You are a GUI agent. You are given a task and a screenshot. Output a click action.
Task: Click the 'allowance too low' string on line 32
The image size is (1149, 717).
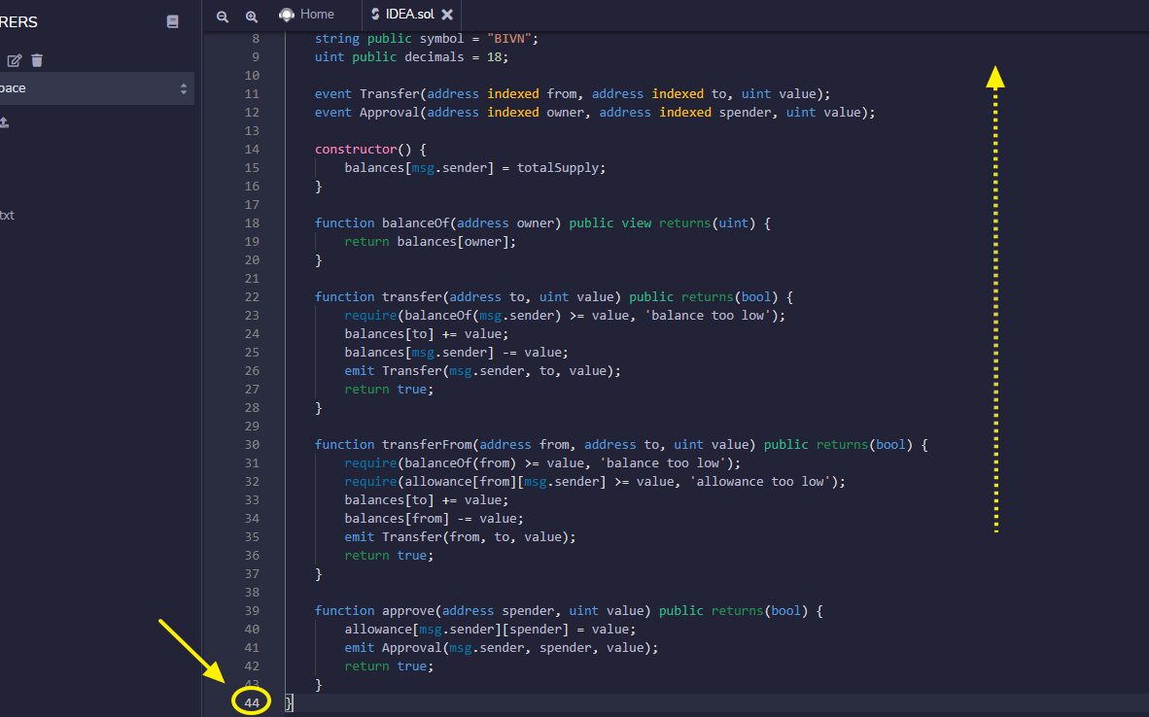coord(759,481)
